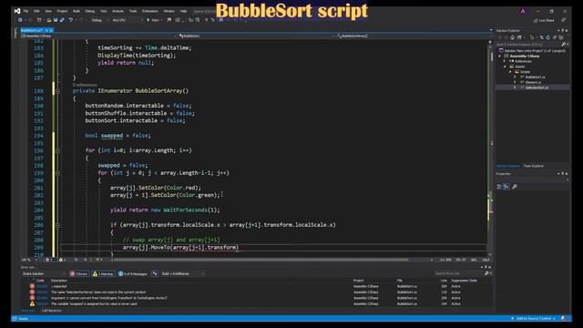Click the Save file toolbar icon
Screen dimensions: 583x328
pyautogui.click(x=56, y=20)
